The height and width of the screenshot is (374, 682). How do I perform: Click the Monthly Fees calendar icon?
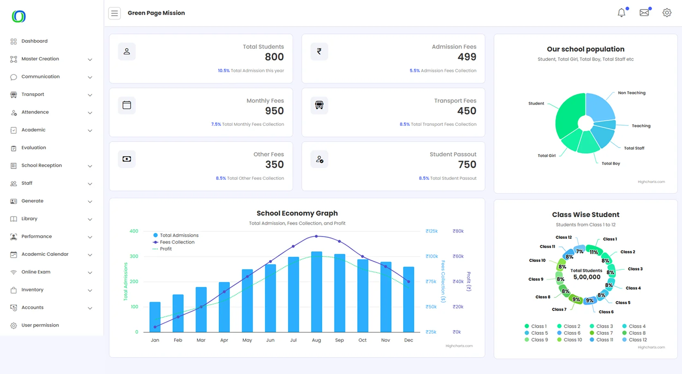coord(127,105)
